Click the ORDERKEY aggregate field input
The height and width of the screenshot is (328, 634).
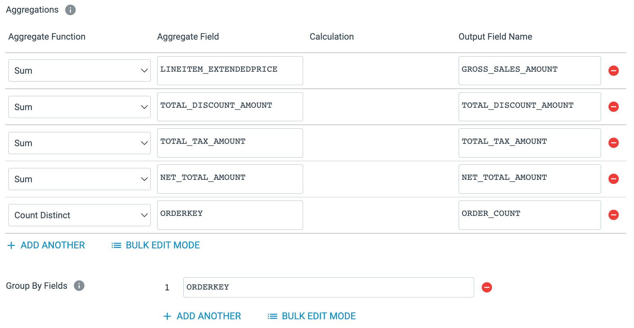coord(230,215)
